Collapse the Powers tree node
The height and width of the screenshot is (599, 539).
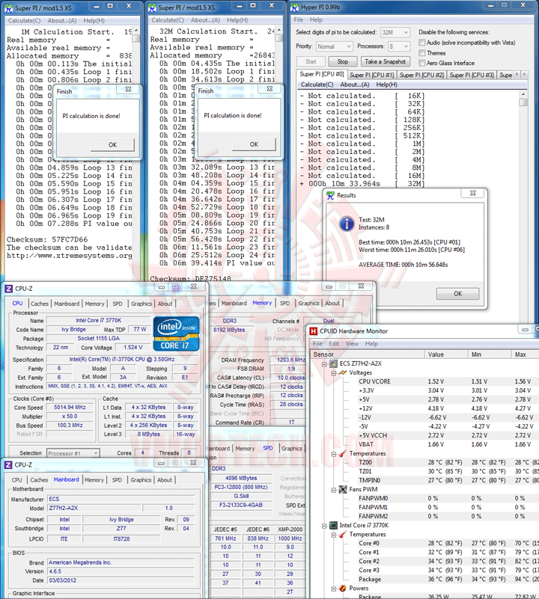(334, 589)
